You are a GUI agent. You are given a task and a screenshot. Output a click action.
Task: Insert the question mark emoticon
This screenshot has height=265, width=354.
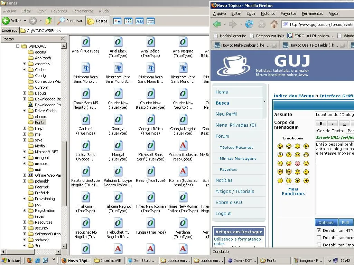pos(289,155)
